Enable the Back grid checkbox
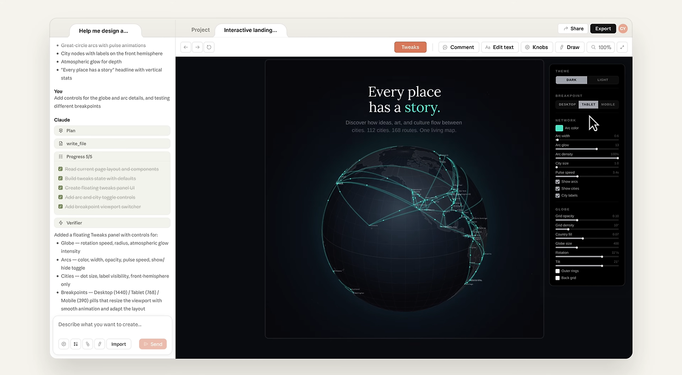 (x=558, y=278)
